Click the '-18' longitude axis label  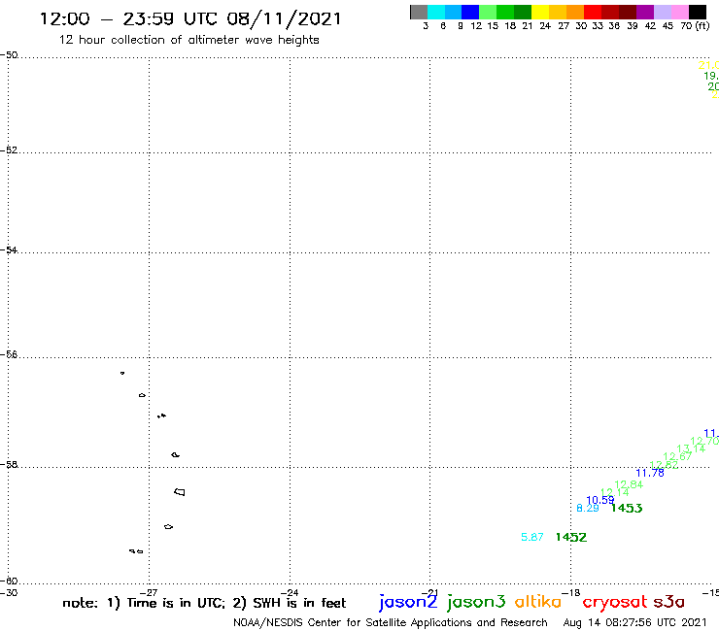[571, 593]
